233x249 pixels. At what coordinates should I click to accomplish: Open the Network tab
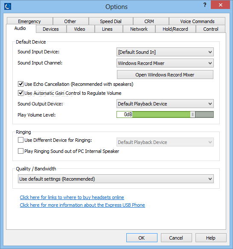[x=139, y=29]
